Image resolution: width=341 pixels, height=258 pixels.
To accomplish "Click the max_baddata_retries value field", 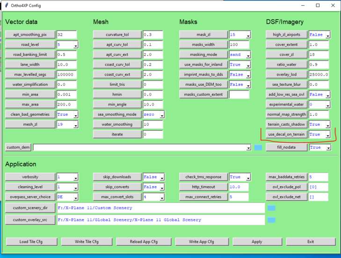I will coord(319,177).
